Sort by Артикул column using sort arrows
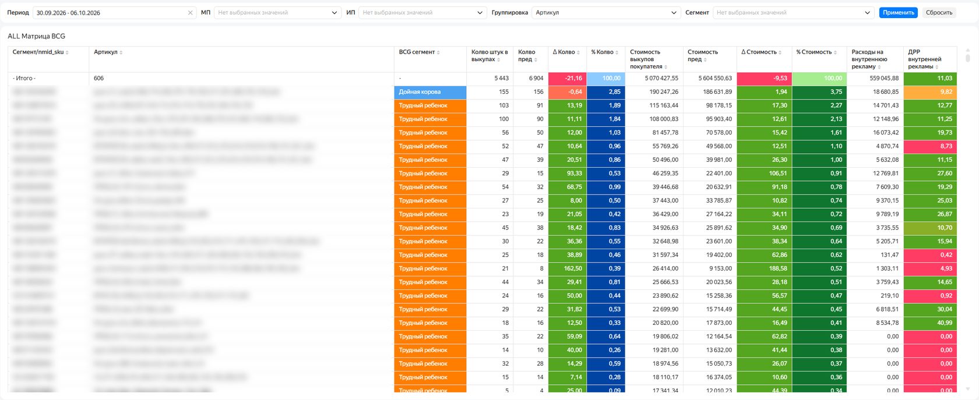 (x=121, y=52)
